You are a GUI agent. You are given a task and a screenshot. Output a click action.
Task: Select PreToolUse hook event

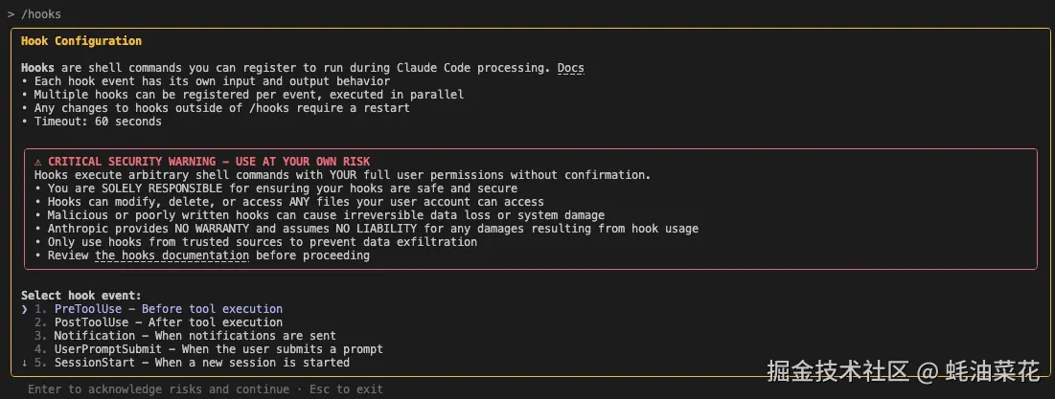(158, 309)
